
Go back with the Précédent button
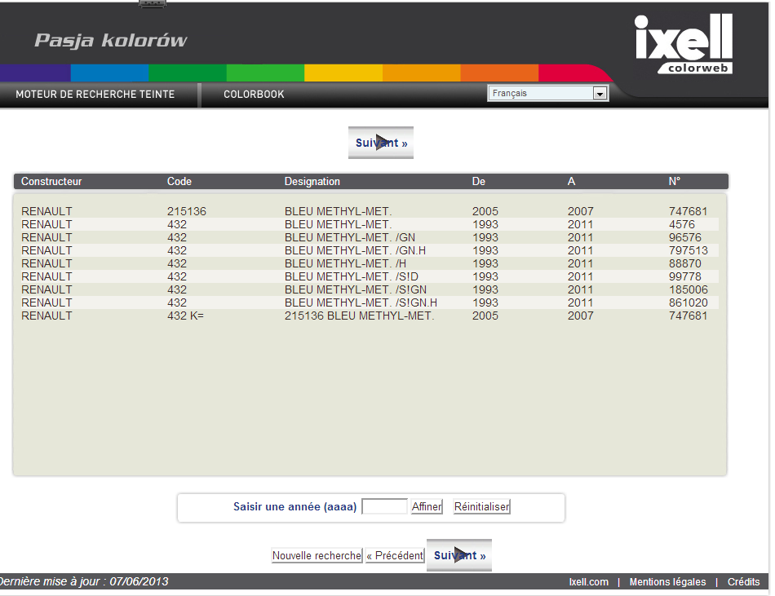395,555
